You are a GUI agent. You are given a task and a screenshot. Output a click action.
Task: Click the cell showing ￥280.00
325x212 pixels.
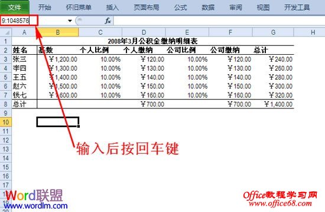coord(273,77)
